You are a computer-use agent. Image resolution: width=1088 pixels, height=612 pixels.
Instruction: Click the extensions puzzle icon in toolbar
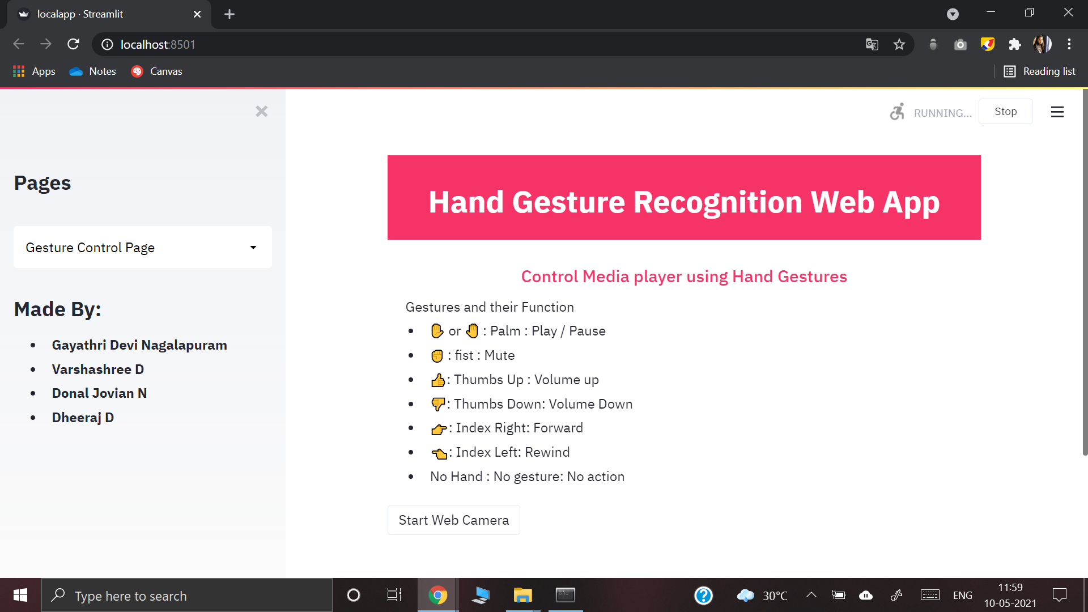(1013, 44)
